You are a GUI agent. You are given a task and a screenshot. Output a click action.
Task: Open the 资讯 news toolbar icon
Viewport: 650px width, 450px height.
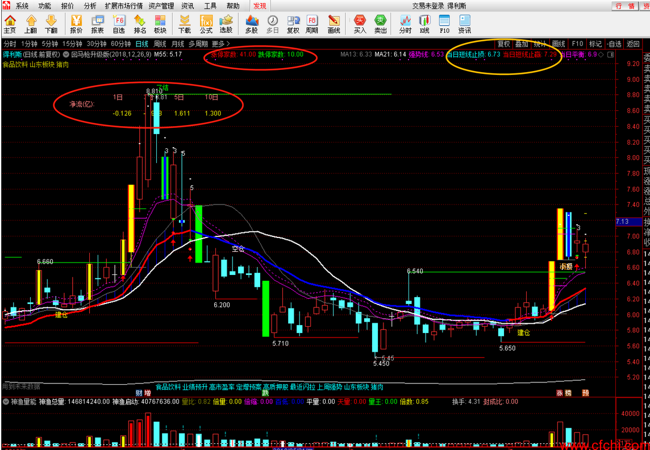465,24
